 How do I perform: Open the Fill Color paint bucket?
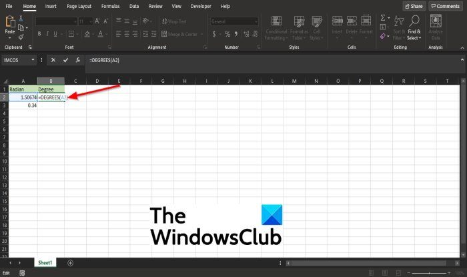[87, 34]
